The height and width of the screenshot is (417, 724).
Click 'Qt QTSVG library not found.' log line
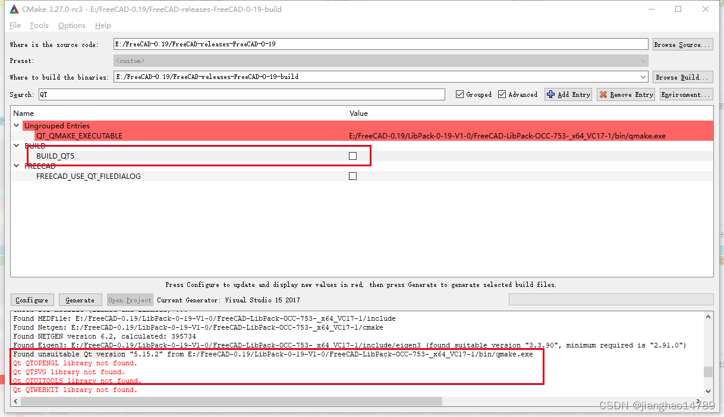pos(69,372)
